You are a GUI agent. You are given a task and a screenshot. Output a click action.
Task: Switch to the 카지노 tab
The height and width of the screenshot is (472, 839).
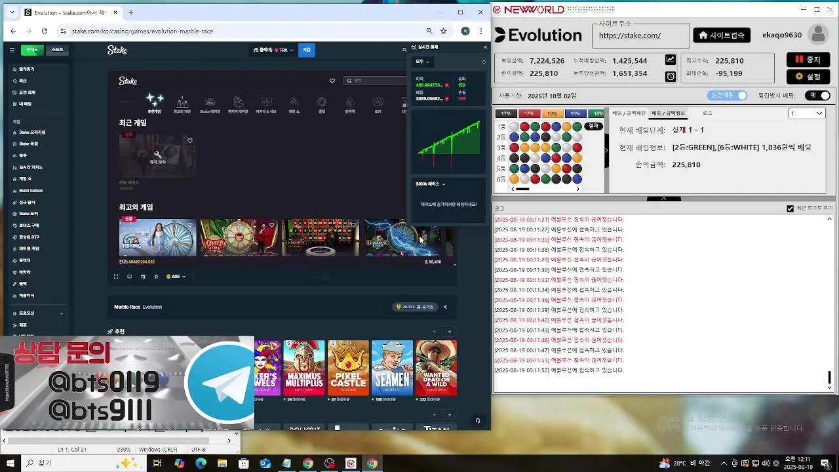[x=32, y=50]
